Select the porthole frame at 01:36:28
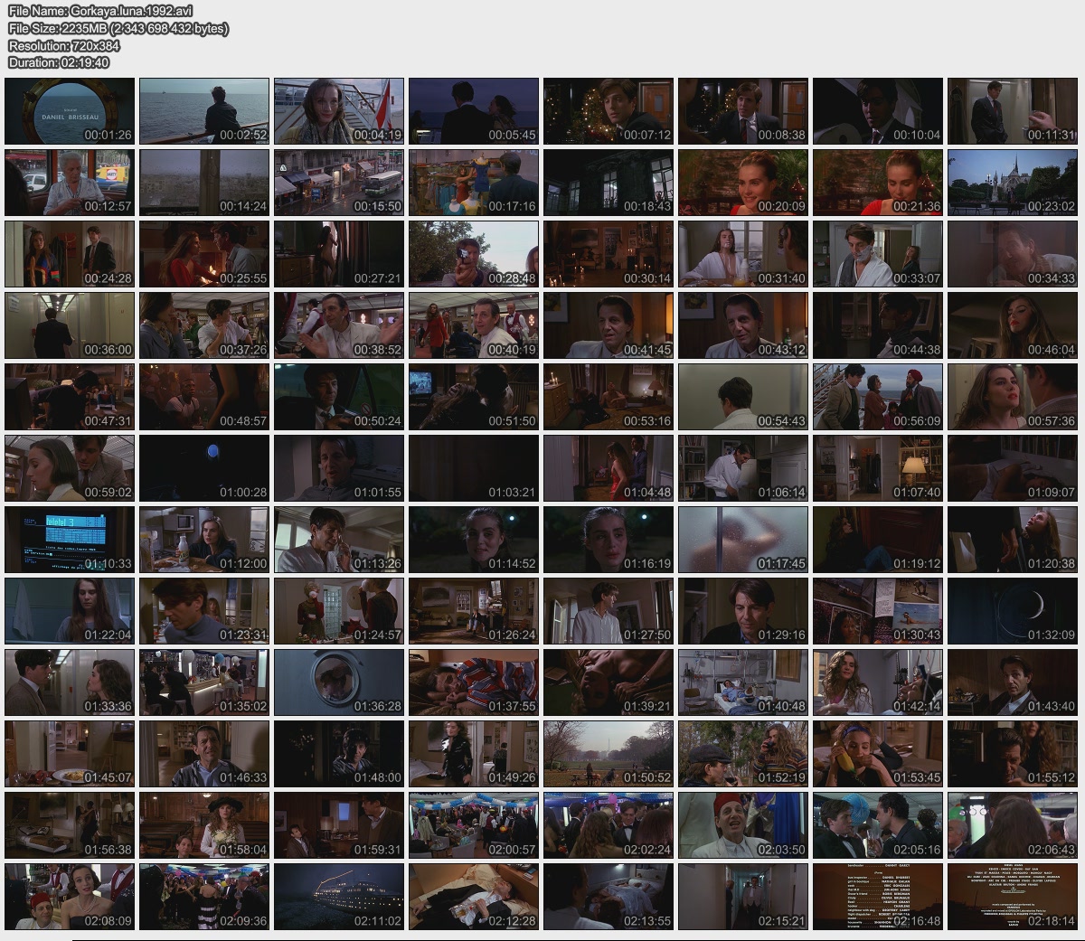 coord(339,682)
